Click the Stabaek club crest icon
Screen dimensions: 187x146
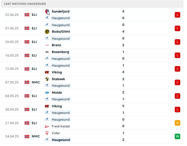(x=47, y=79)
